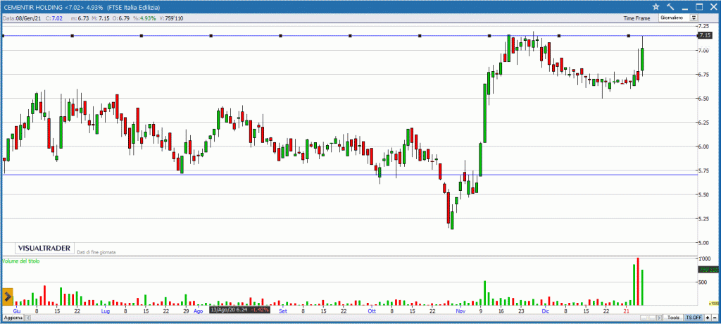Open the Time Frame Giornaliero dropdown arrow

pos(694,18)
